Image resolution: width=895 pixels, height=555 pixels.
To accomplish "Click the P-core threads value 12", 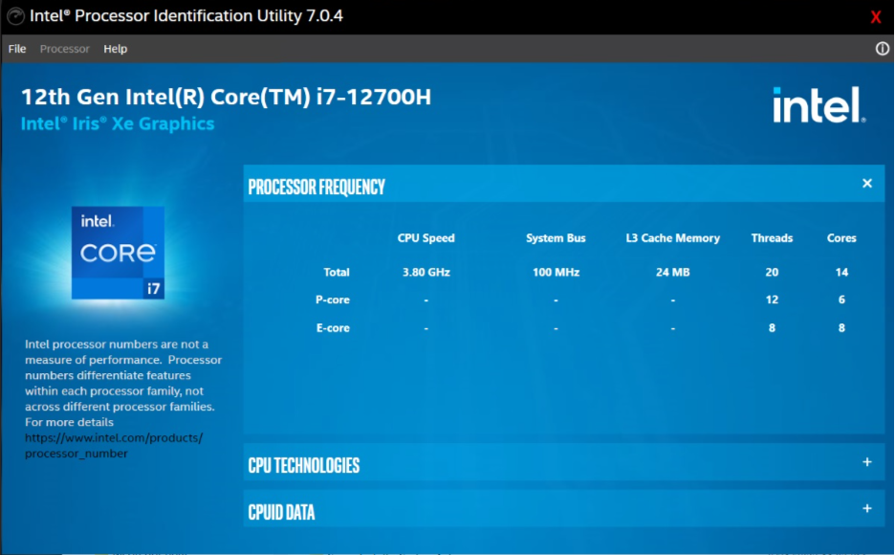I will pyautogui.click(x=772, y=300).
